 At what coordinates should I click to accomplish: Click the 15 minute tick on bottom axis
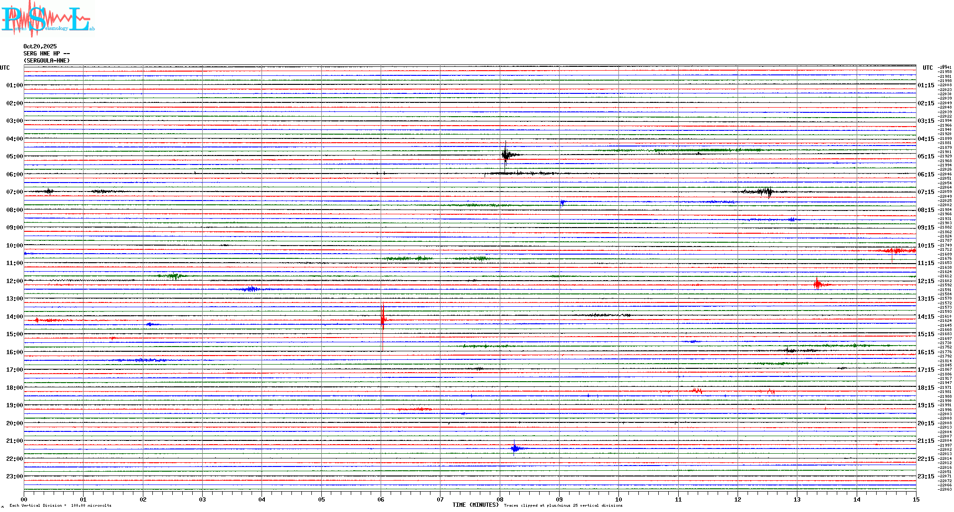[x=916, y=499]
